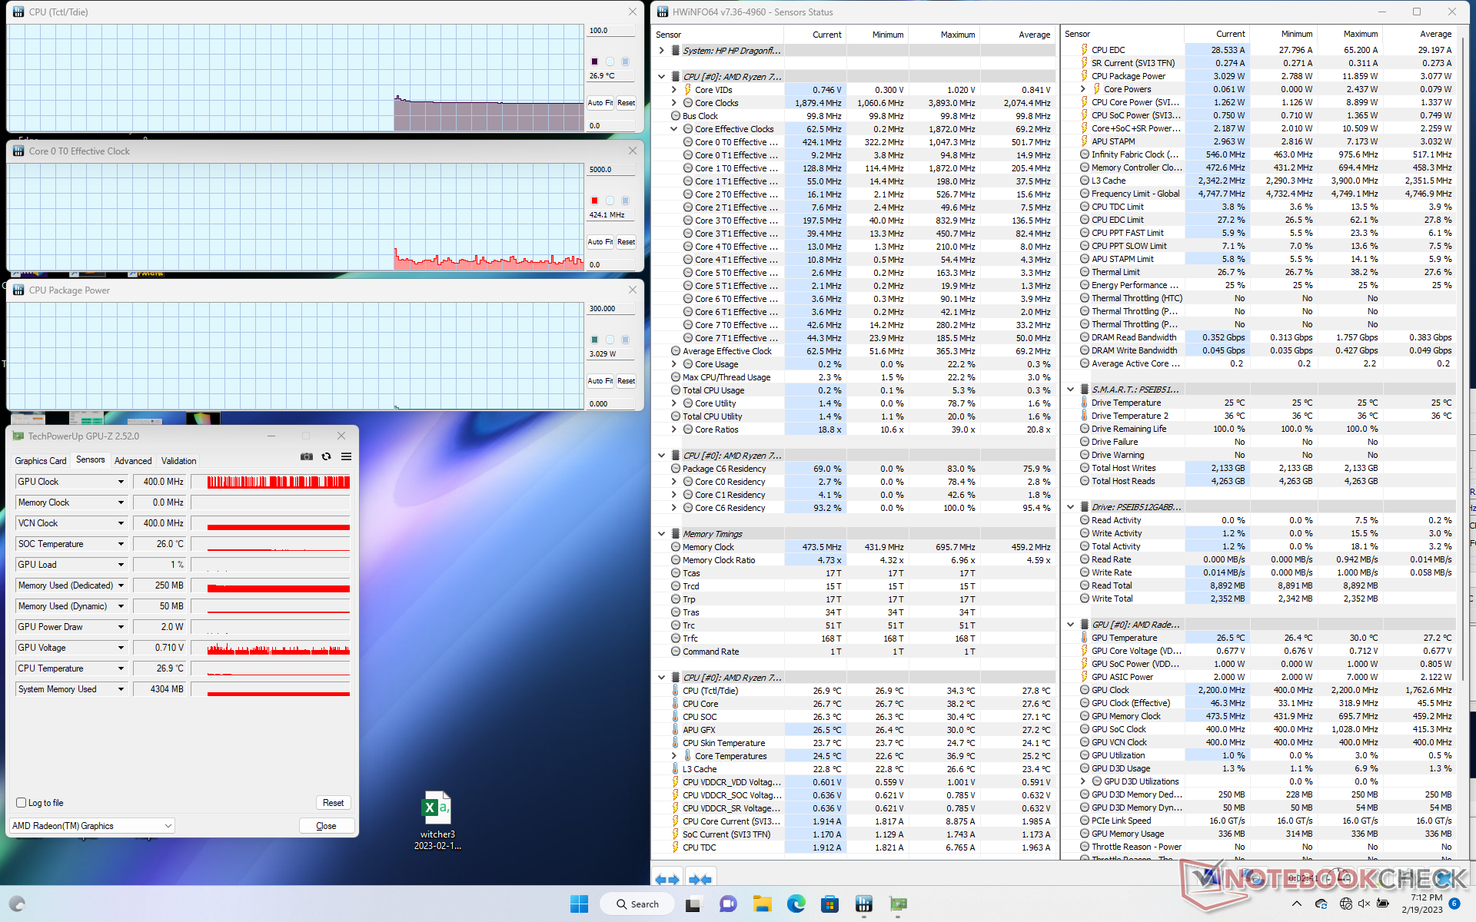Screen dimensions: 1476x922
Task: Click battery charging tray icon
Action: click(x=1383, y=904)
